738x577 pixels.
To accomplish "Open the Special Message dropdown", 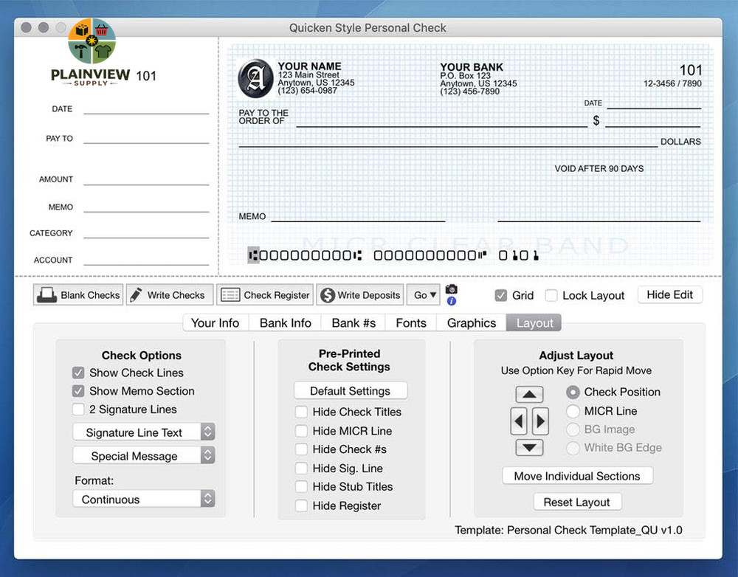I will (144, 455).
